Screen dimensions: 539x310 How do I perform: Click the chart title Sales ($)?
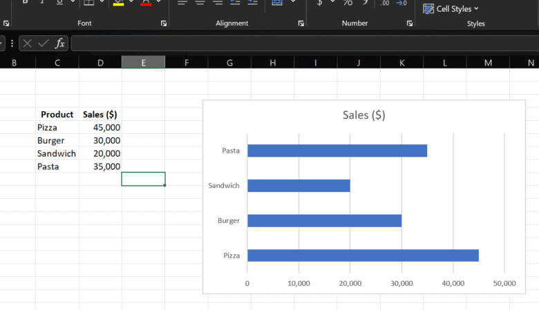[363, 115]
